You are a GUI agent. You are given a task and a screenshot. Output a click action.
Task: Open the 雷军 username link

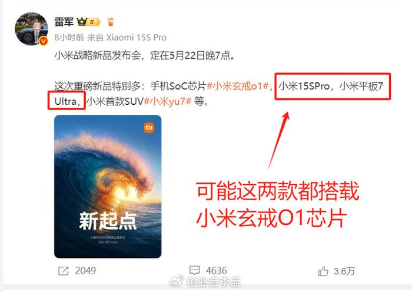click(64, 22)
